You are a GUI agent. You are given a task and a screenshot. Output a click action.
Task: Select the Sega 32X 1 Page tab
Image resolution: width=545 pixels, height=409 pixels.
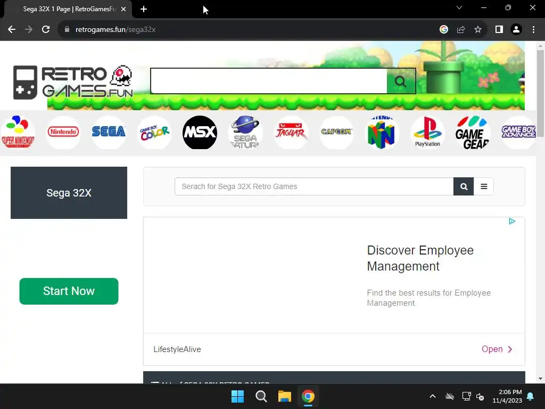tap(69, 9)
